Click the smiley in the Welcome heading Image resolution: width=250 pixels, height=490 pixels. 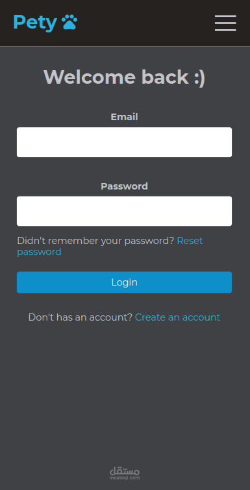click(199, 77)
